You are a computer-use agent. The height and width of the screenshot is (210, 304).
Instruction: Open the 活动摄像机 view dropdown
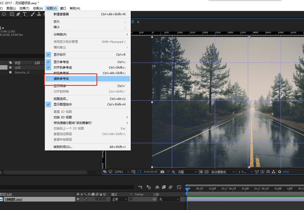[223, 172]
